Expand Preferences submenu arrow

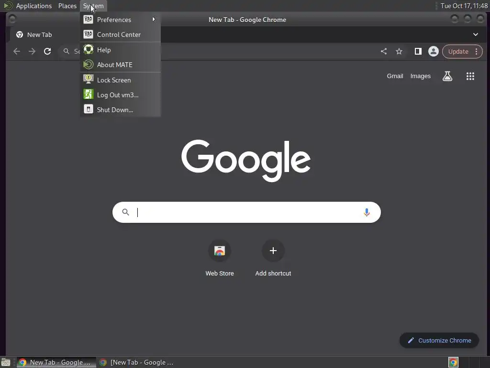[x=154, y=19]
